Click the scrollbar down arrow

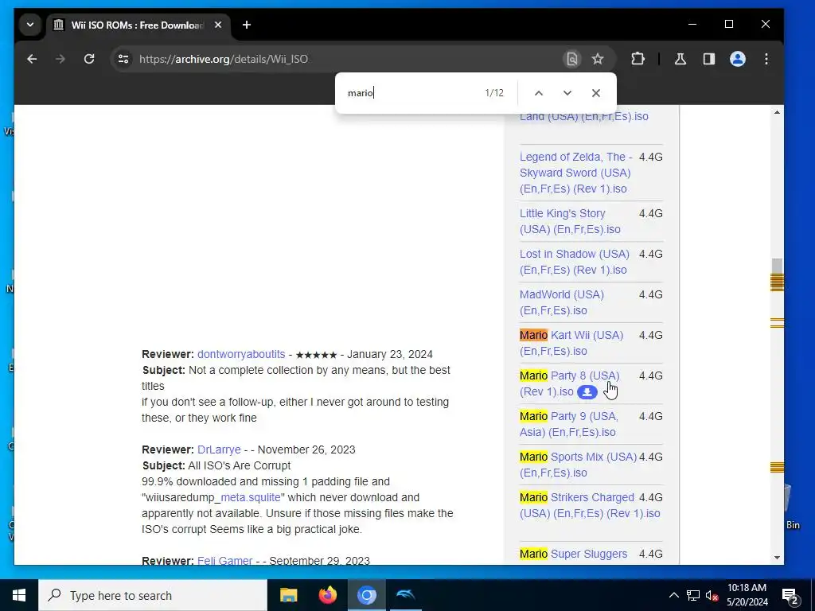(x=777, y=558)
